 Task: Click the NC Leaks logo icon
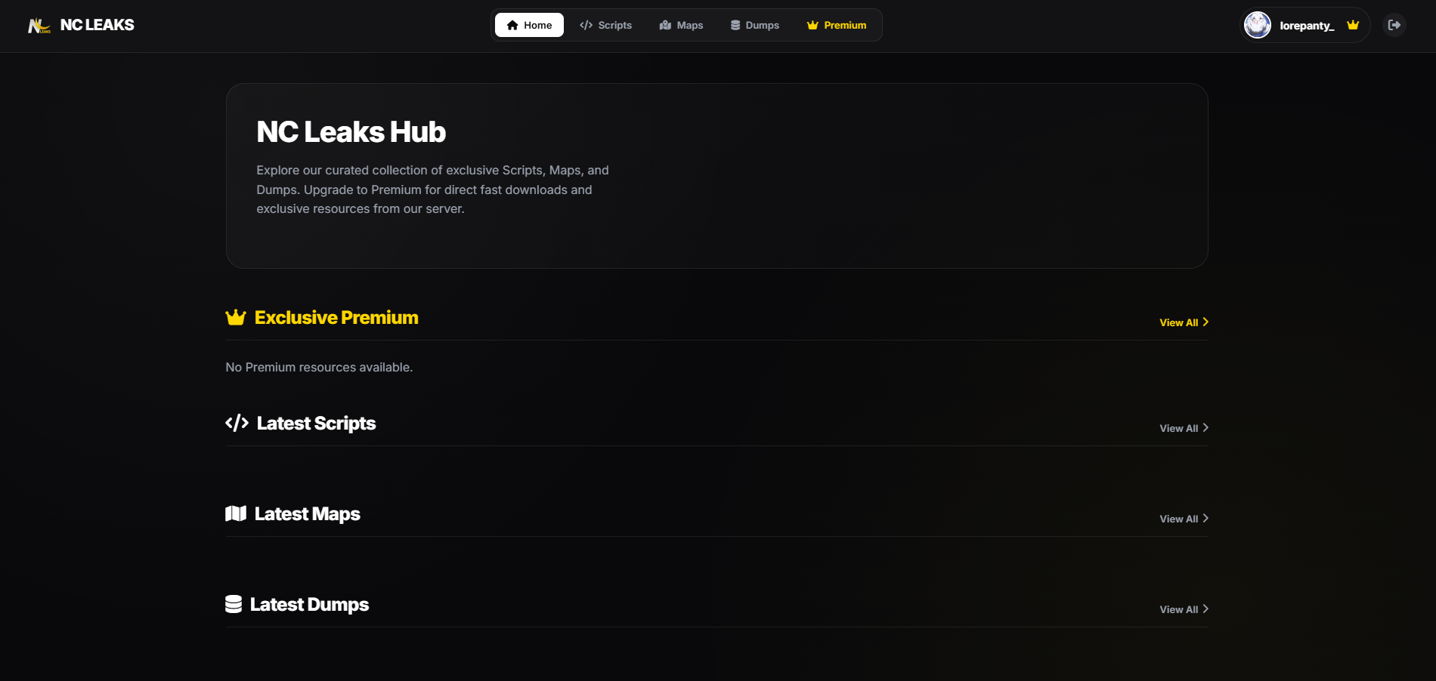pos(39,25)
